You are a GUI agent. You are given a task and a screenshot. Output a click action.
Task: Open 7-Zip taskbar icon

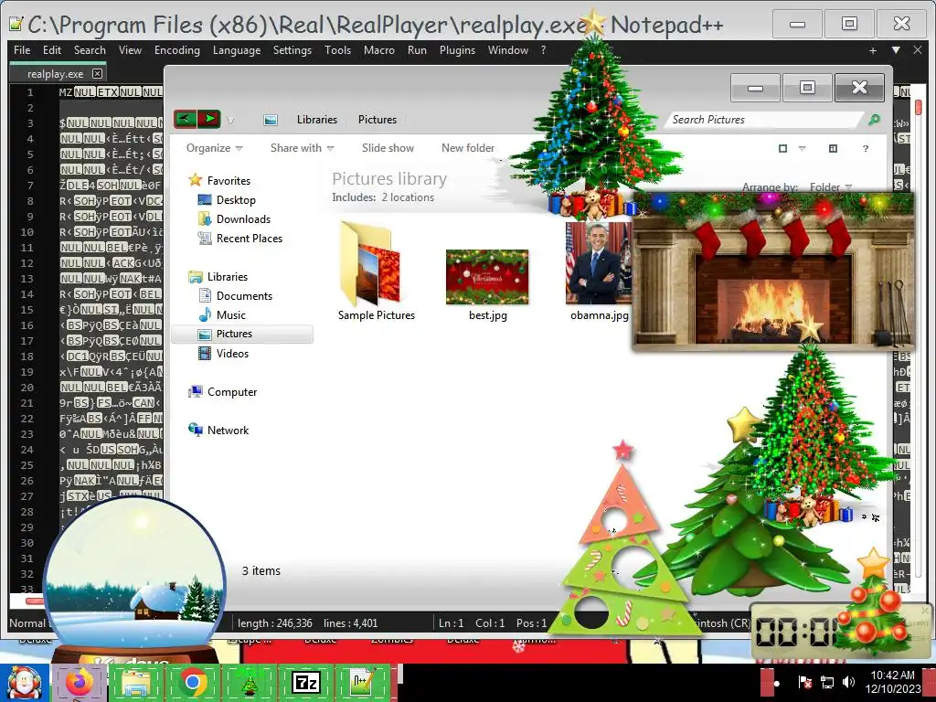305,682
